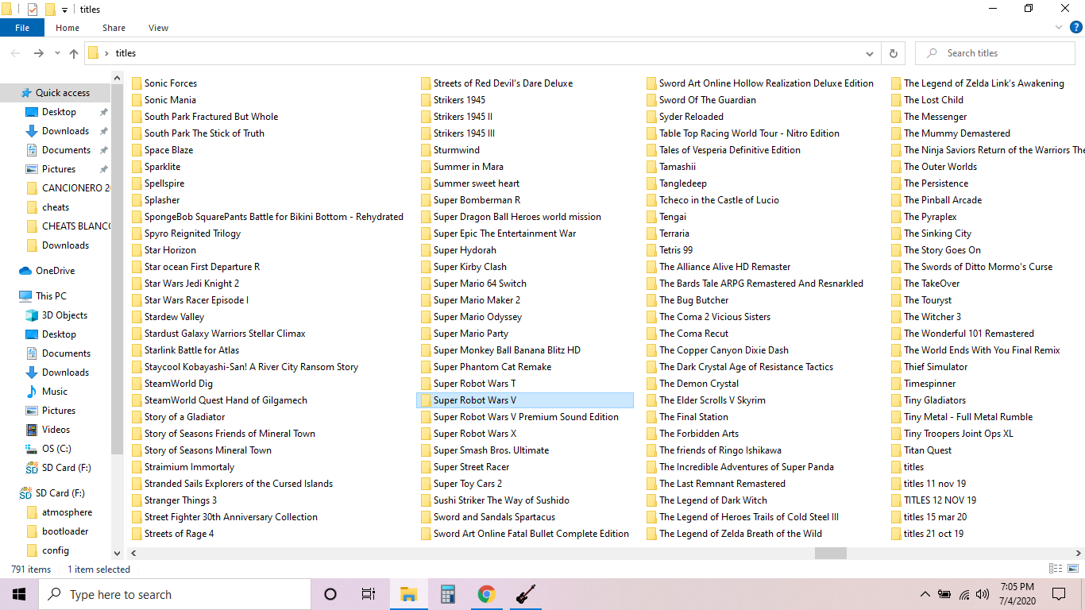
Task: Select the Terraria folder
Action: pos(668,234)
